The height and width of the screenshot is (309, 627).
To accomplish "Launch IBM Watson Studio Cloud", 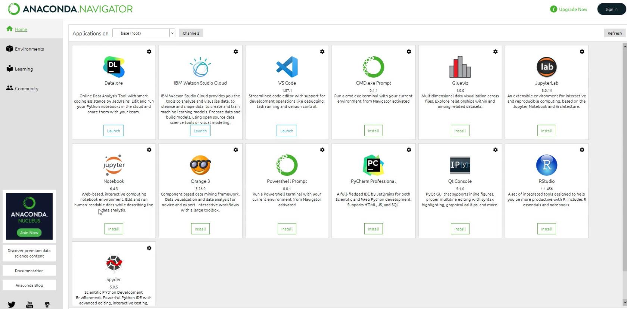I will click(200, 131).
